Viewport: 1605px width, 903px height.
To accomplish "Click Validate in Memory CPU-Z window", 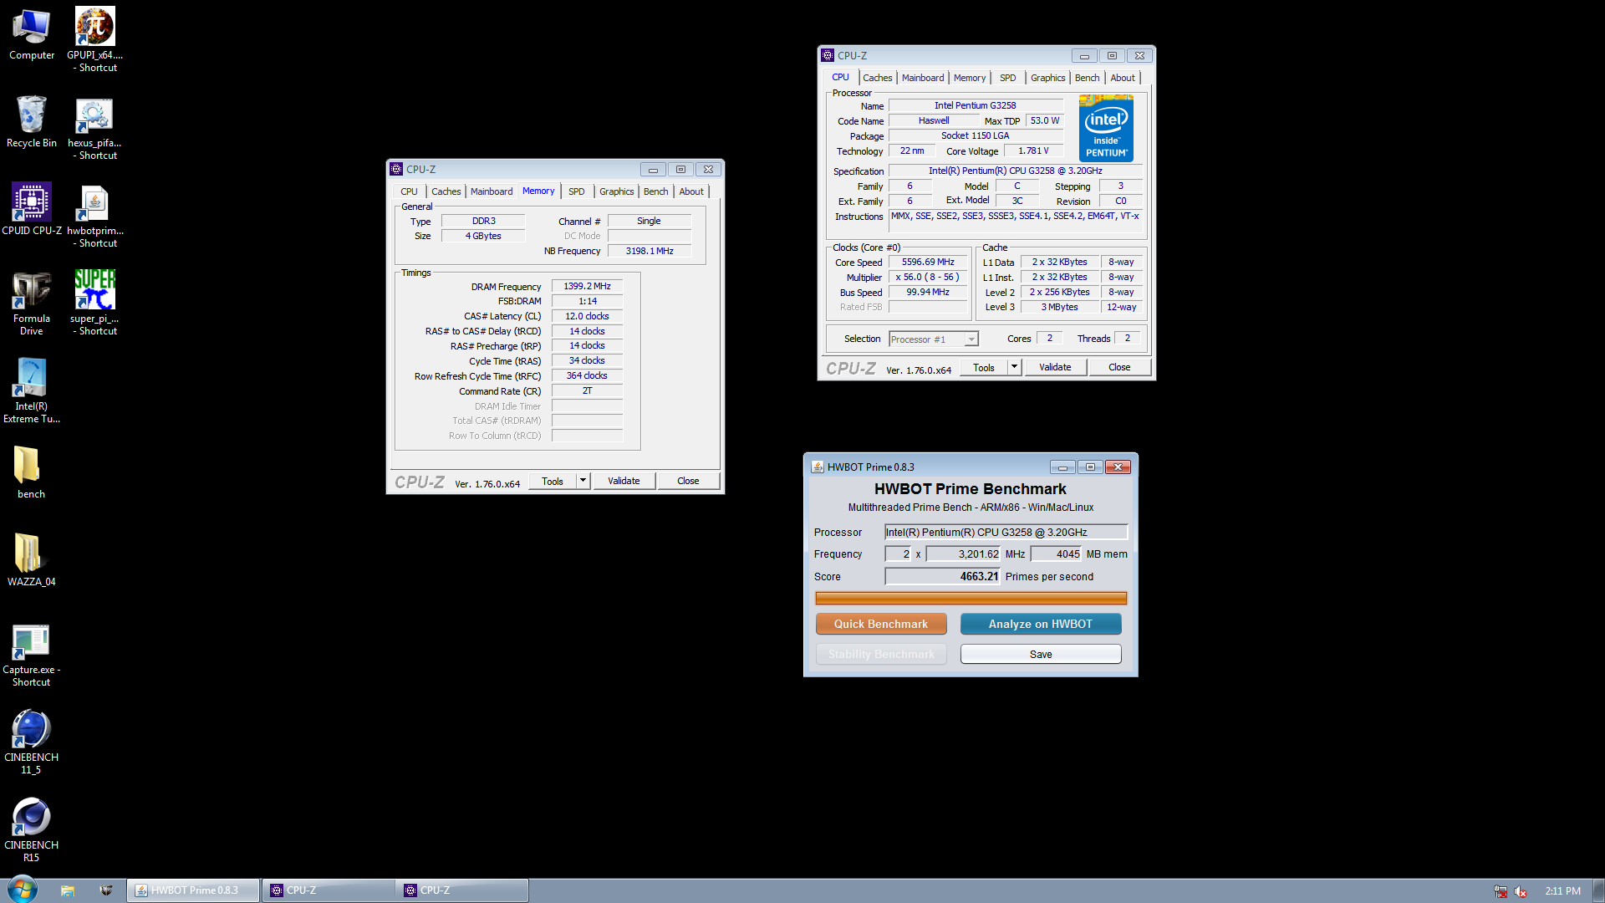I will click(624, 481).
